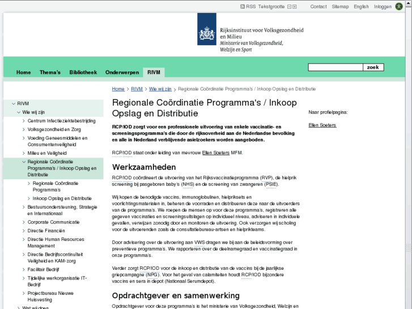Switch to the Bibliotheek tab
Viewport: 412px width, 309px height.
click(83, 73)
